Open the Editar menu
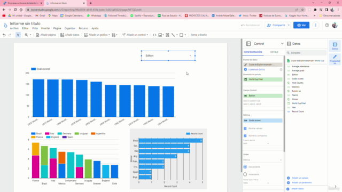This screenshot has height=192, width=342. [25, 28]
